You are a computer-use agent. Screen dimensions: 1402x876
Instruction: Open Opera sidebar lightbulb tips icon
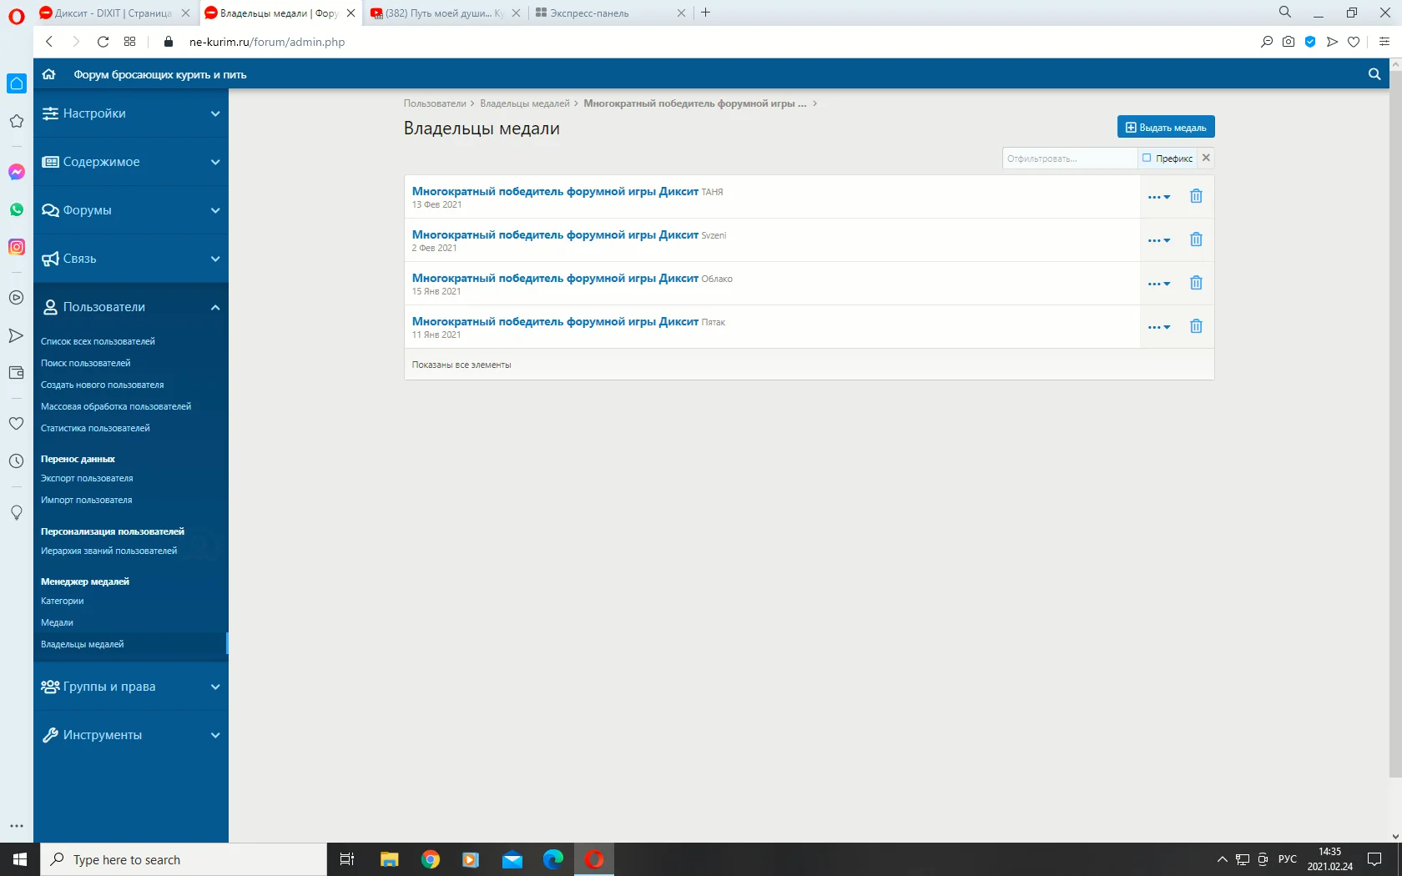[17, 512]
